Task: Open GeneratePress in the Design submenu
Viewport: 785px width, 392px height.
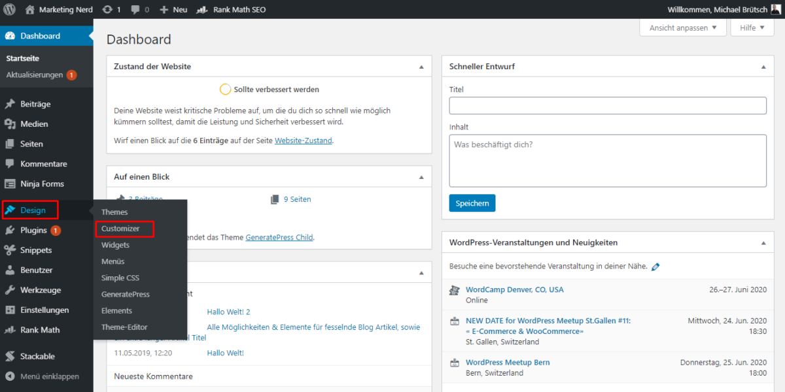Action: click(x=126, y=294)
